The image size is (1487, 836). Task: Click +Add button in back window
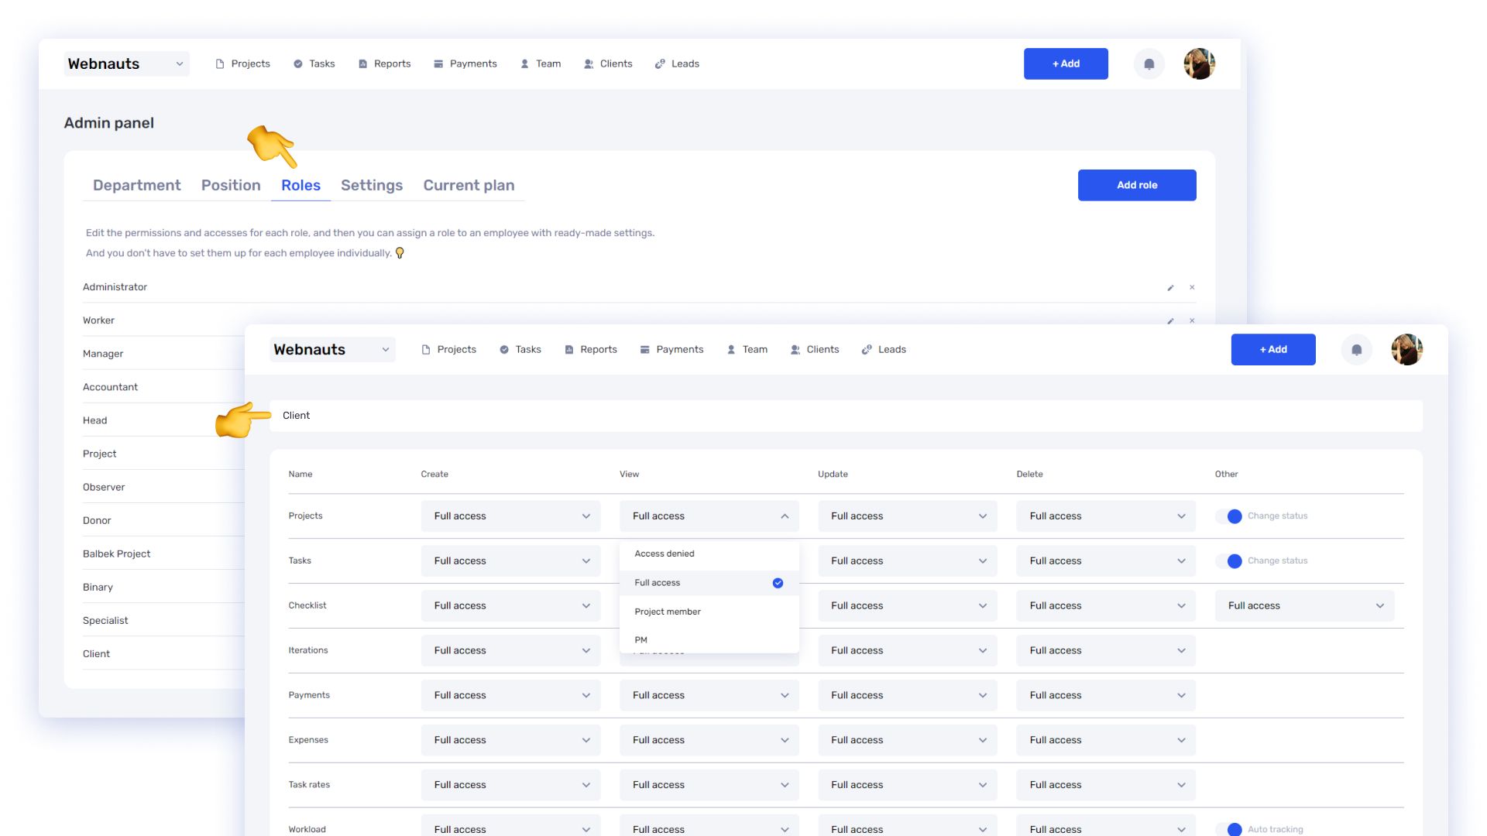1066,63
